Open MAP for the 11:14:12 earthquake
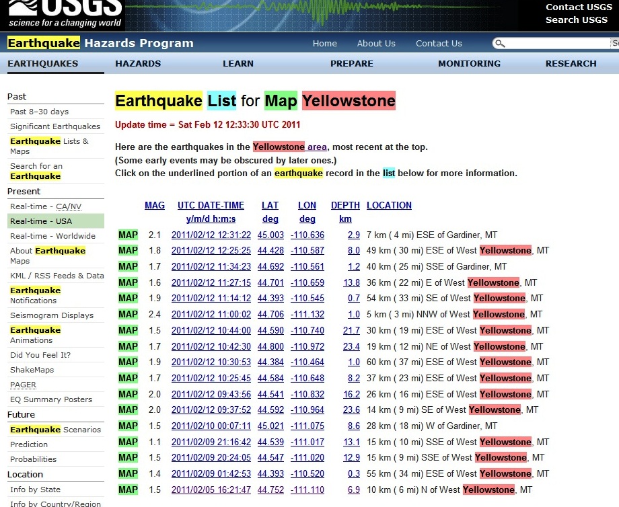 point(129,299)
